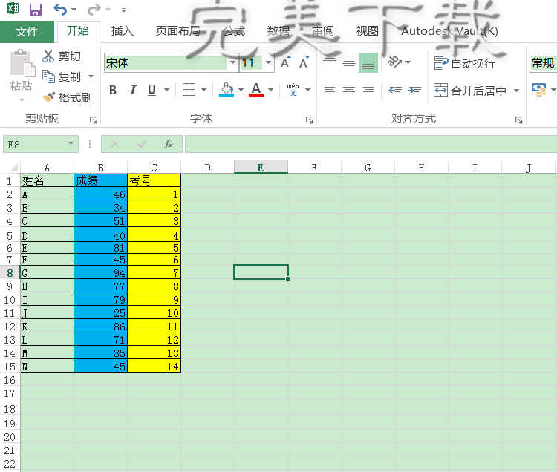This screenshot has width=557, height=472.
Task: Click the 合并后居中 merge and center button
Action: [x=470, y=91]
